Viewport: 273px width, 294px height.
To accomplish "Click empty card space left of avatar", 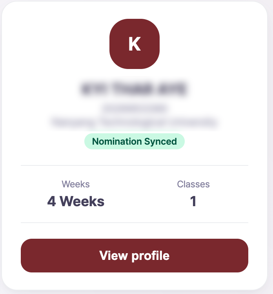I will [x=59, y=44].
